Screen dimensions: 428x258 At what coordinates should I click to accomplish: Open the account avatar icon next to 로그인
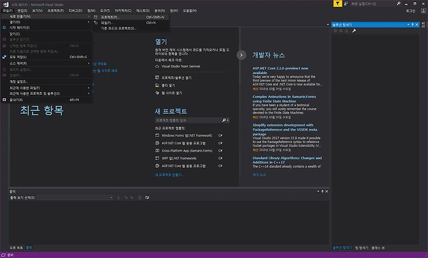[x=423, y=11]
